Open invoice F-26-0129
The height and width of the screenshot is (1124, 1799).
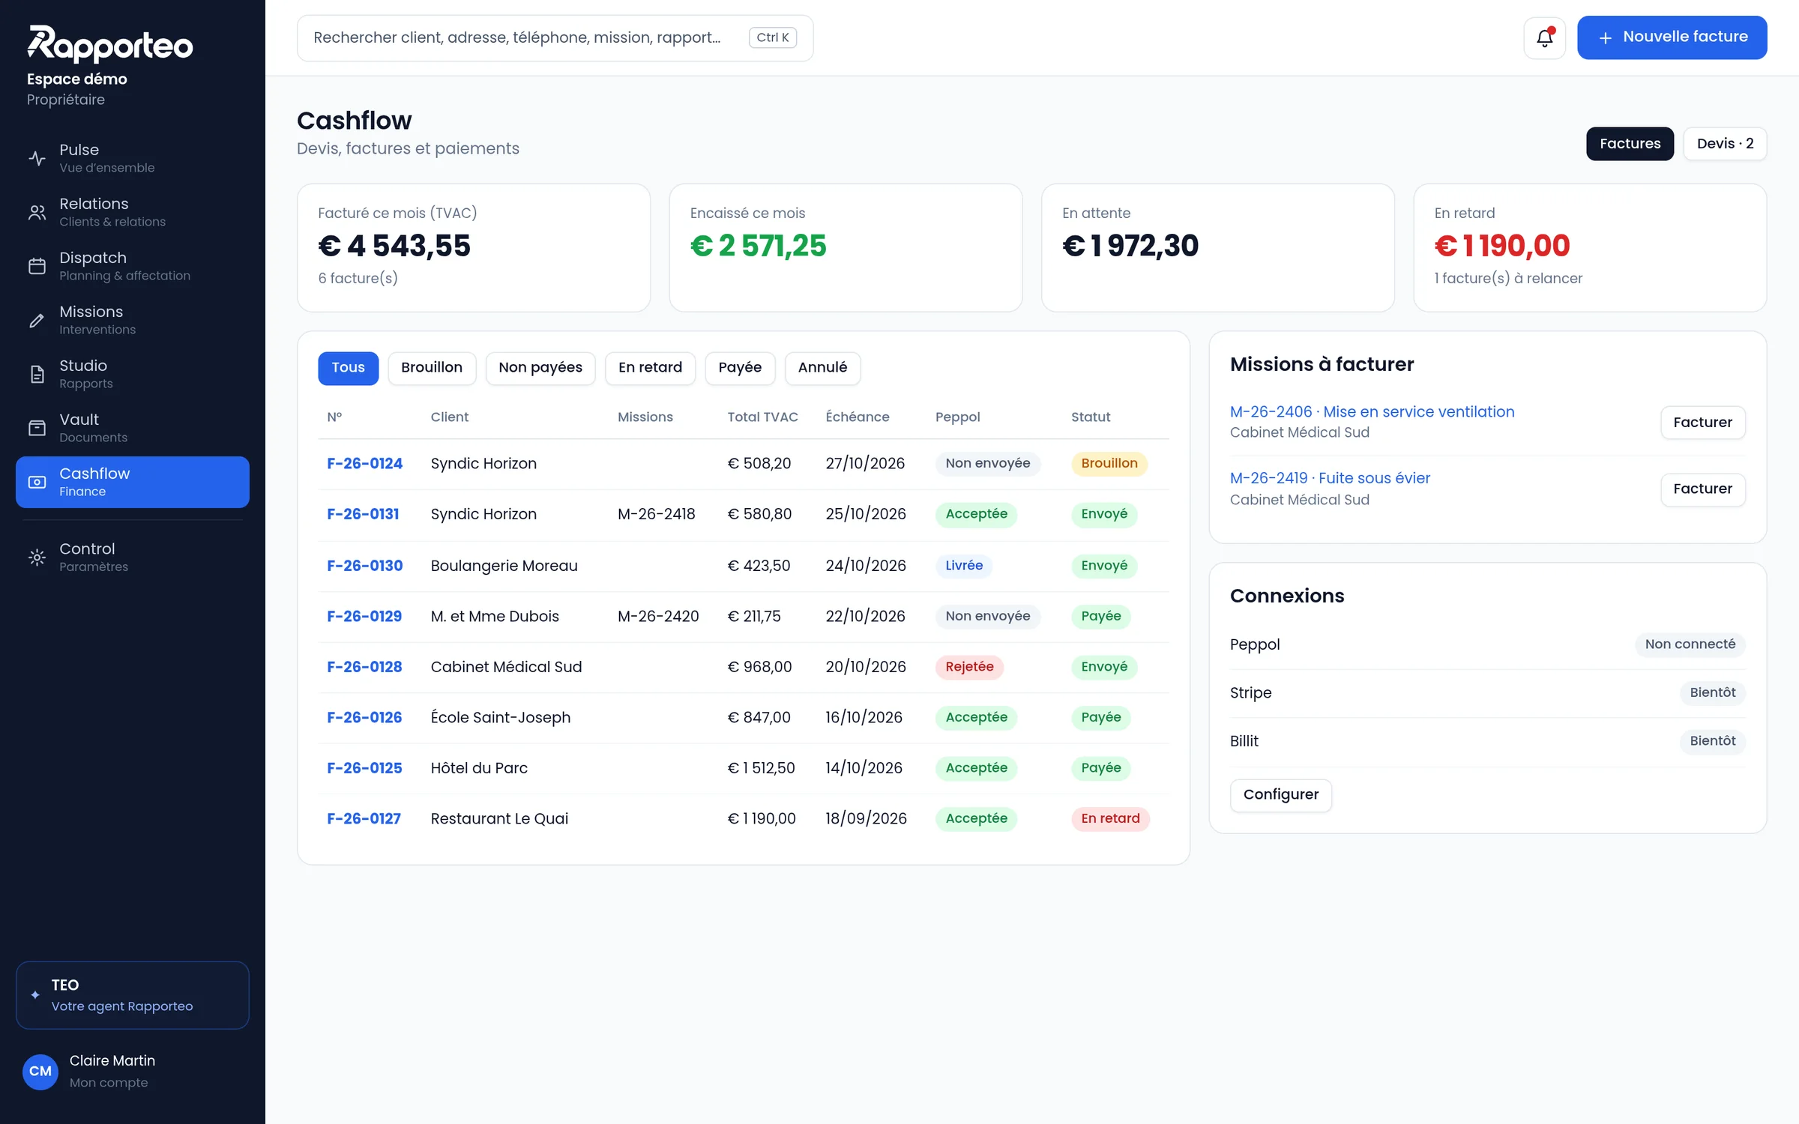tap(364, 617)
